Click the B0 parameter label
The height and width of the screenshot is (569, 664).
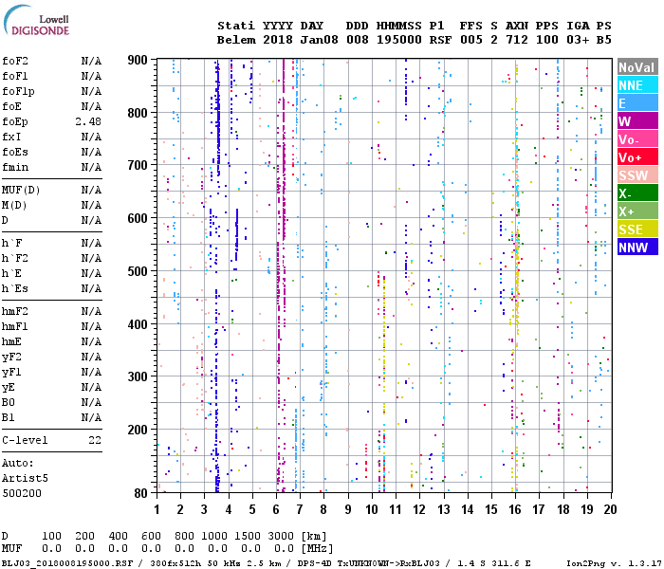click(x=8, y=403)
